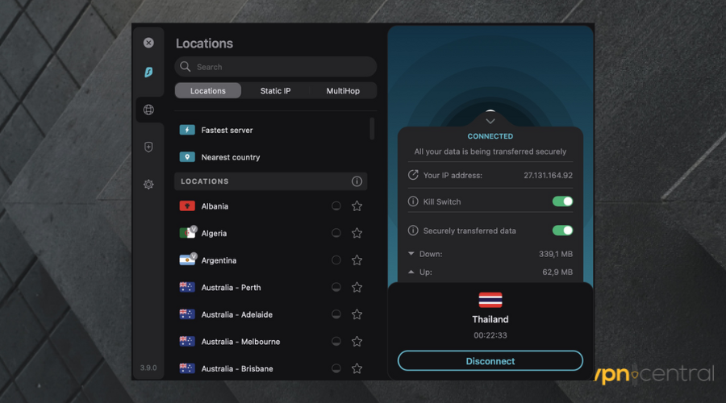
Task: Click the Nearest country pin icon
Action: point(187,157)
